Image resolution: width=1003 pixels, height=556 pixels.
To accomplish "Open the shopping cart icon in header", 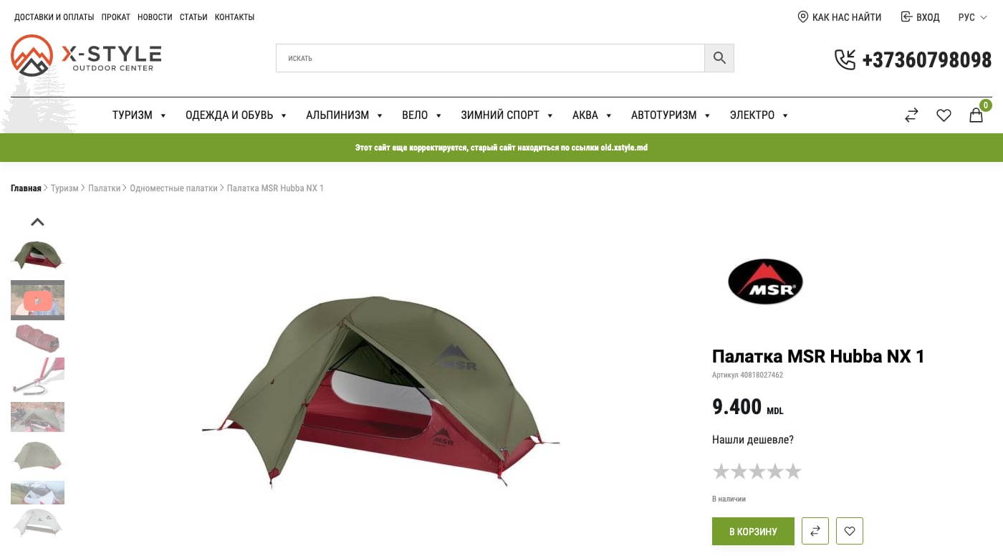I will pyautogui.click(x=976, y=115).
